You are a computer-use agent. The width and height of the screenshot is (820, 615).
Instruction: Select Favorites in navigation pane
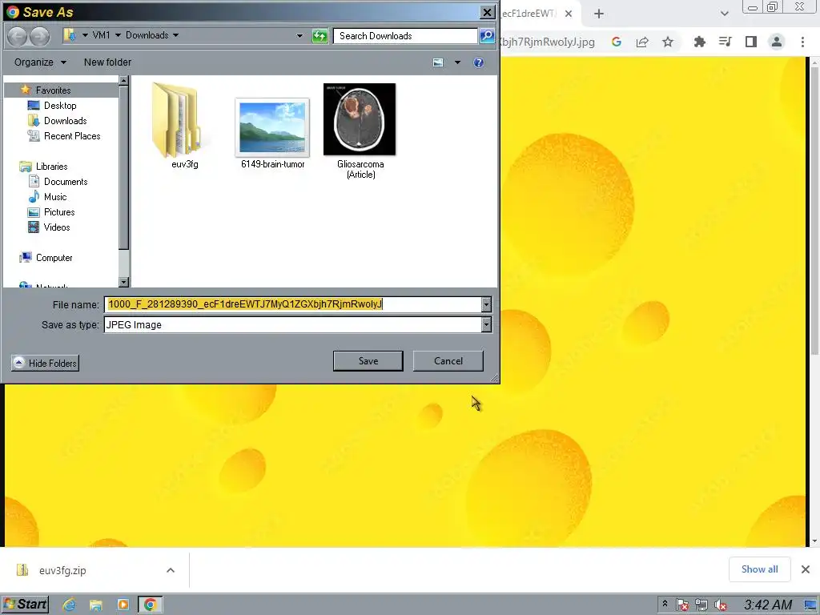[54, 90]
